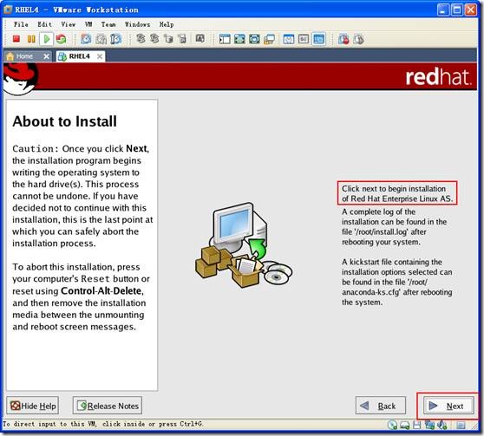Open the Release Notes button

point(108,406)
